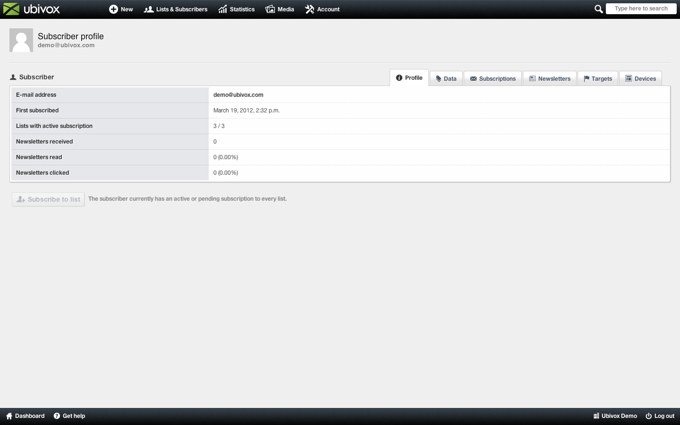This screenshot has width=680, height=425.
Task: Click the 'March 19, 2012, 2:32 p.m.' value
Action: coord(246,110)
